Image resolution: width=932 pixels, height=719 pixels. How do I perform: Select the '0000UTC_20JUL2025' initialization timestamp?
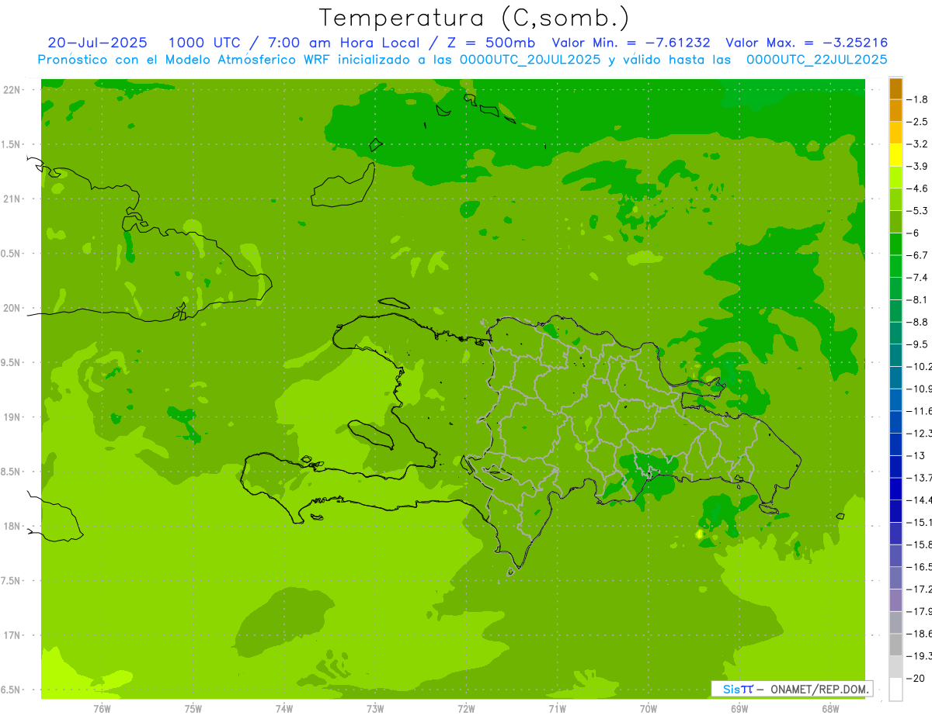pyautogui.click(x=530, y=60)
